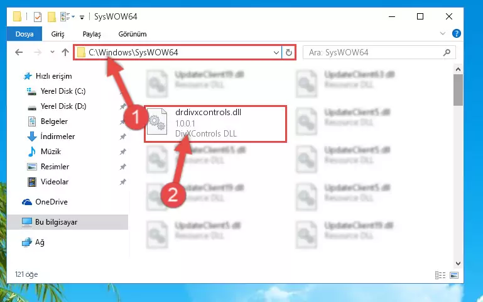Click the Hızlı erişim star icon

pos(28,76)
